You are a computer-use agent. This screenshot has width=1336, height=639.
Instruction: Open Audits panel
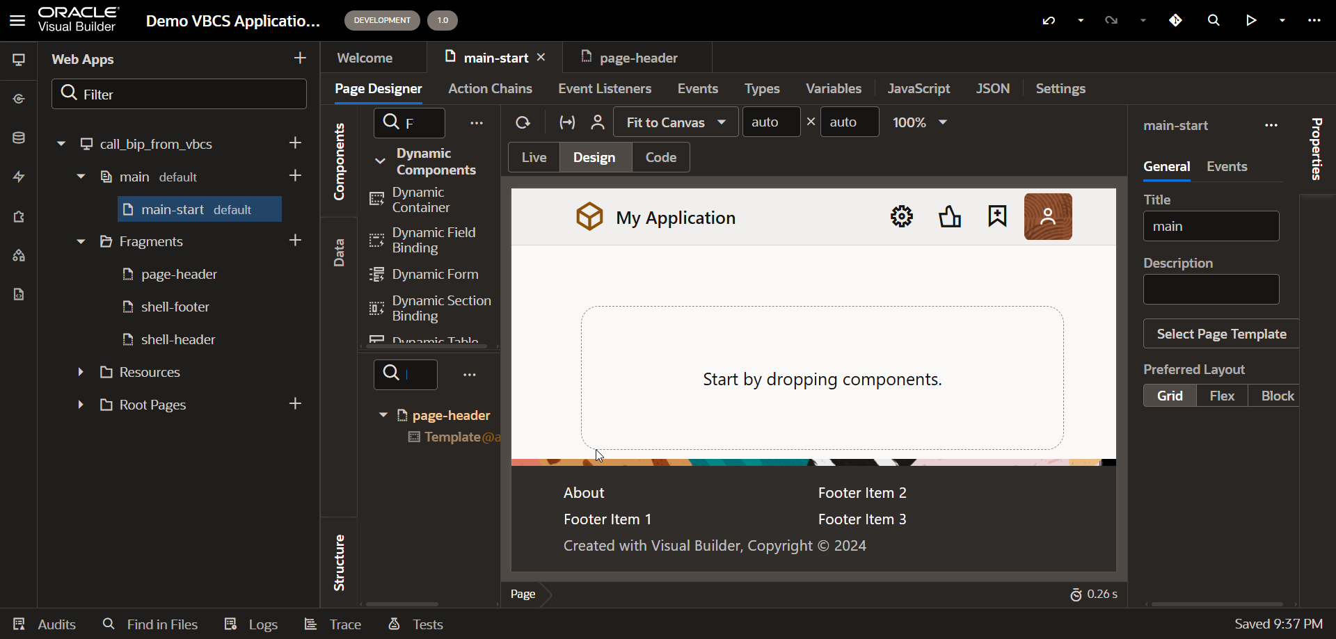coord(45,624)
